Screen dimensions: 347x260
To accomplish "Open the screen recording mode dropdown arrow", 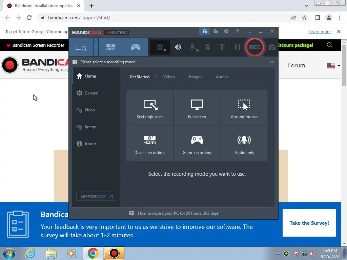I will coord(96,47).
